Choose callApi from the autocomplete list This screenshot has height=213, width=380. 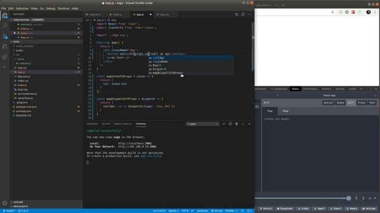(191, 58)
